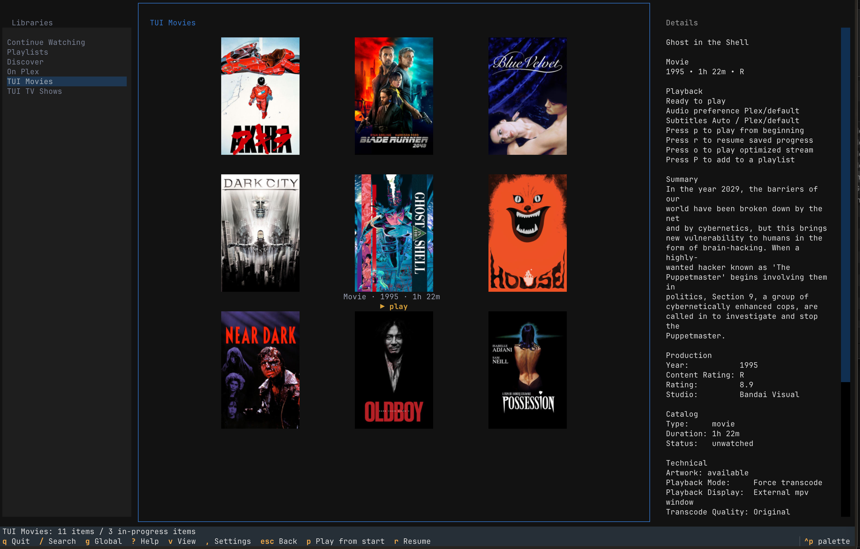Select the Ghost in the Shell poster
Screen dimensions: 860x549
click(394, 233)
